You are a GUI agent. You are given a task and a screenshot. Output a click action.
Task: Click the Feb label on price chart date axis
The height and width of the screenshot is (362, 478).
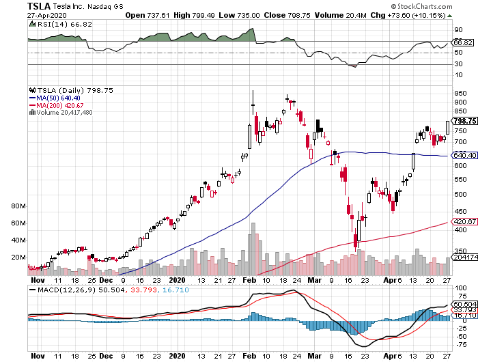(x=249, y=280)
